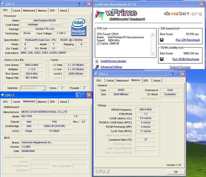Click the Core Speed value 3005.0 MHz
The width and height of the screenshot is (206, 177).
tap(32, 65)
